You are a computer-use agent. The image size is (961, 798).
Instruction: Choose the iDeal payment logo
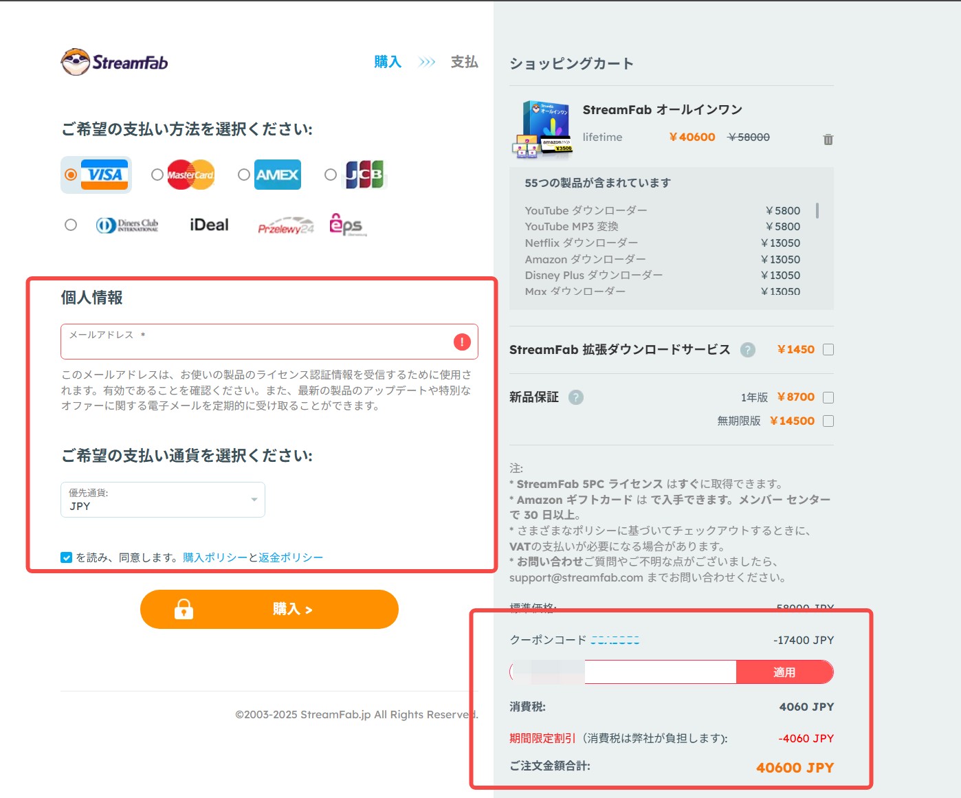(x=209, y=225)
